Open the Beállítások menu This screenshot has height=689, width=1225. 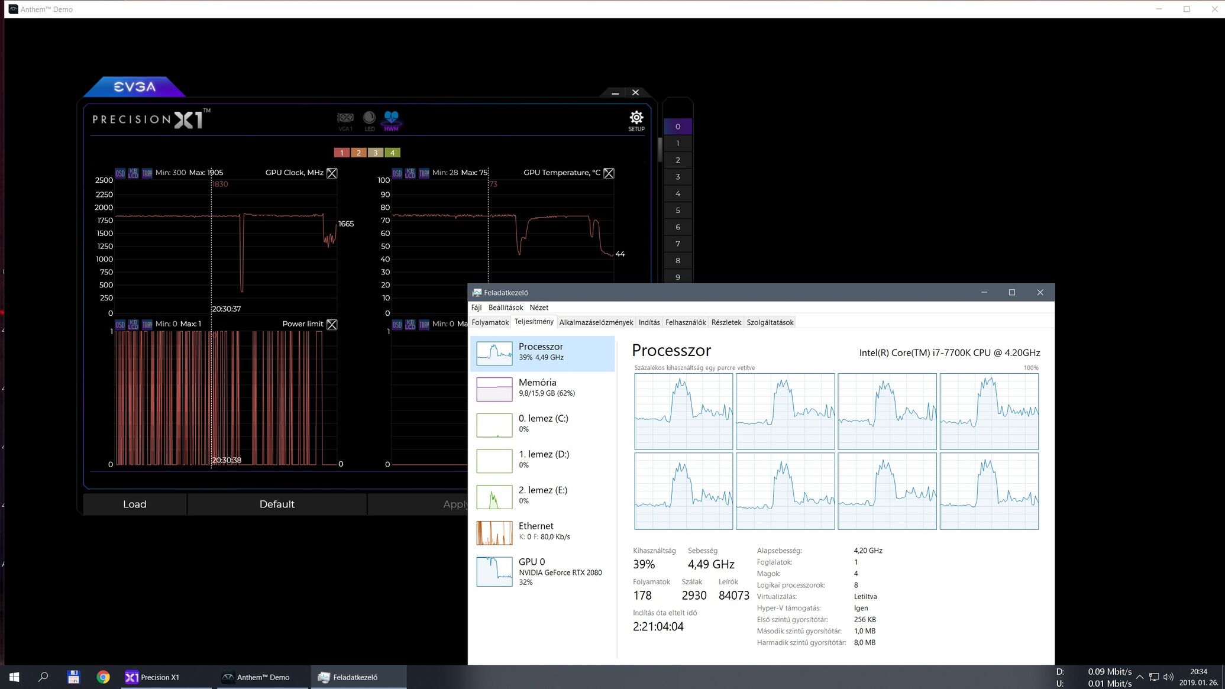(506, 308)
